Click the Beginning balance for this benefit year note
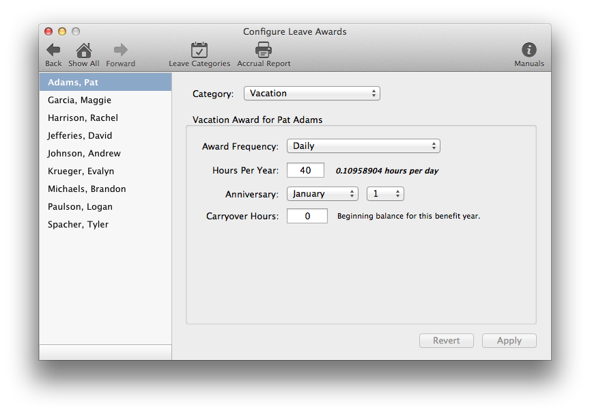The width and height of the screenshot is (590, 414). [x=408, y=216]
